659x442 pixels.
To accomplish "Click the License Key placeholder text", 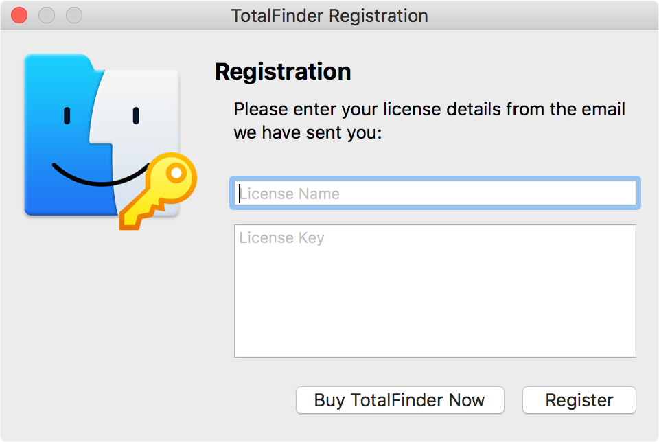I will [x=281, y=238].
